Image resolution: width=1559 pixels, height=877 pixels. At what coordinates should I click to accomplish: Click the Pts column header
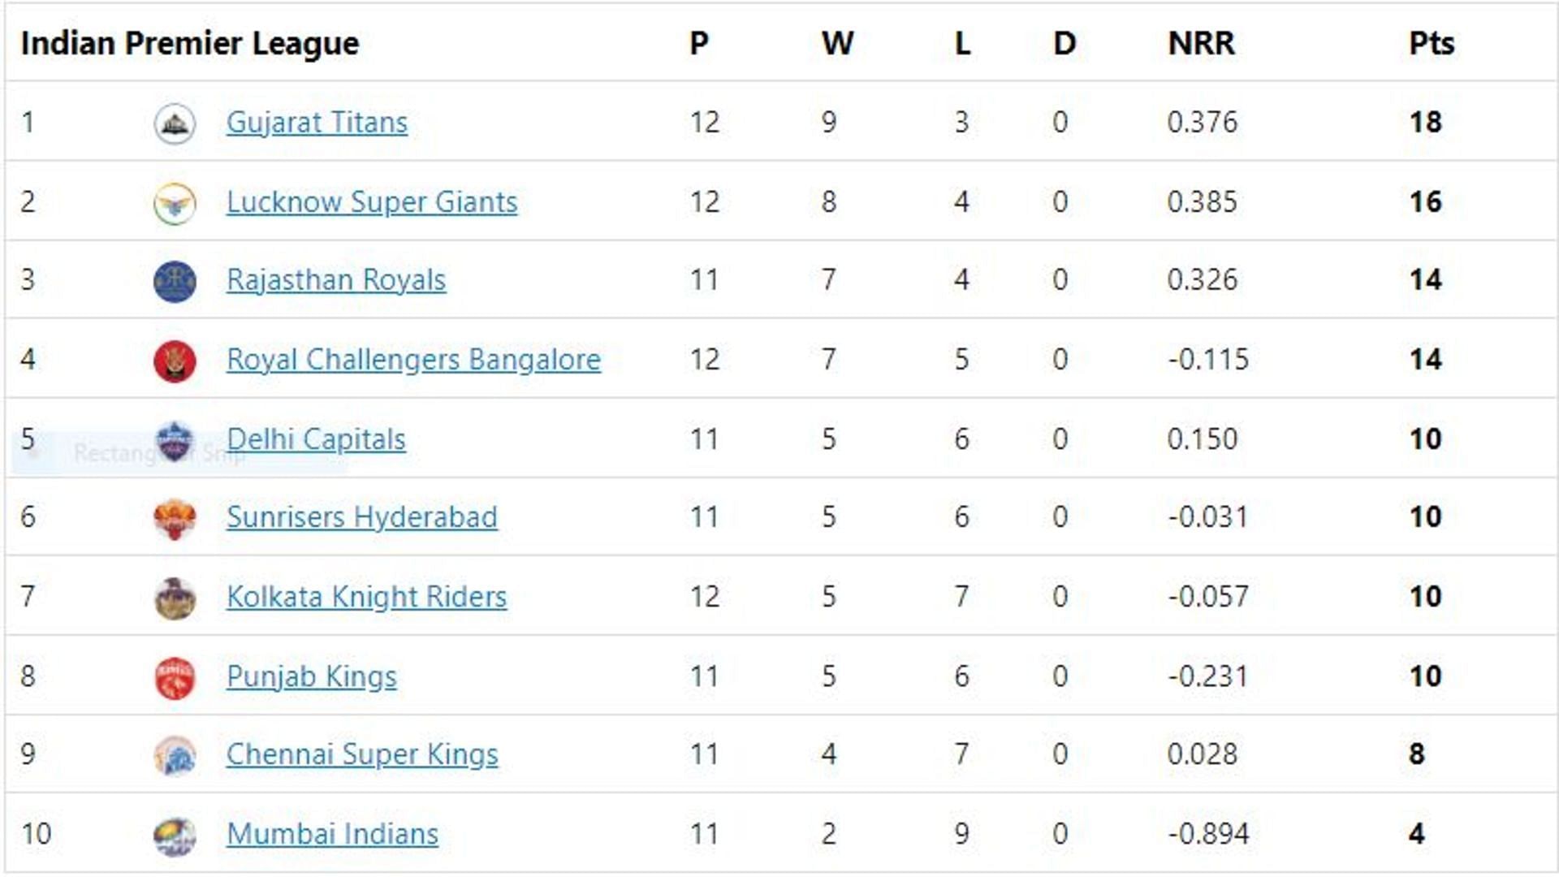1431,43
